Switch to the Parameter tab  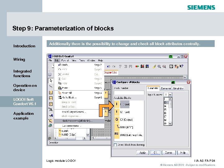(x=153, y=88)
